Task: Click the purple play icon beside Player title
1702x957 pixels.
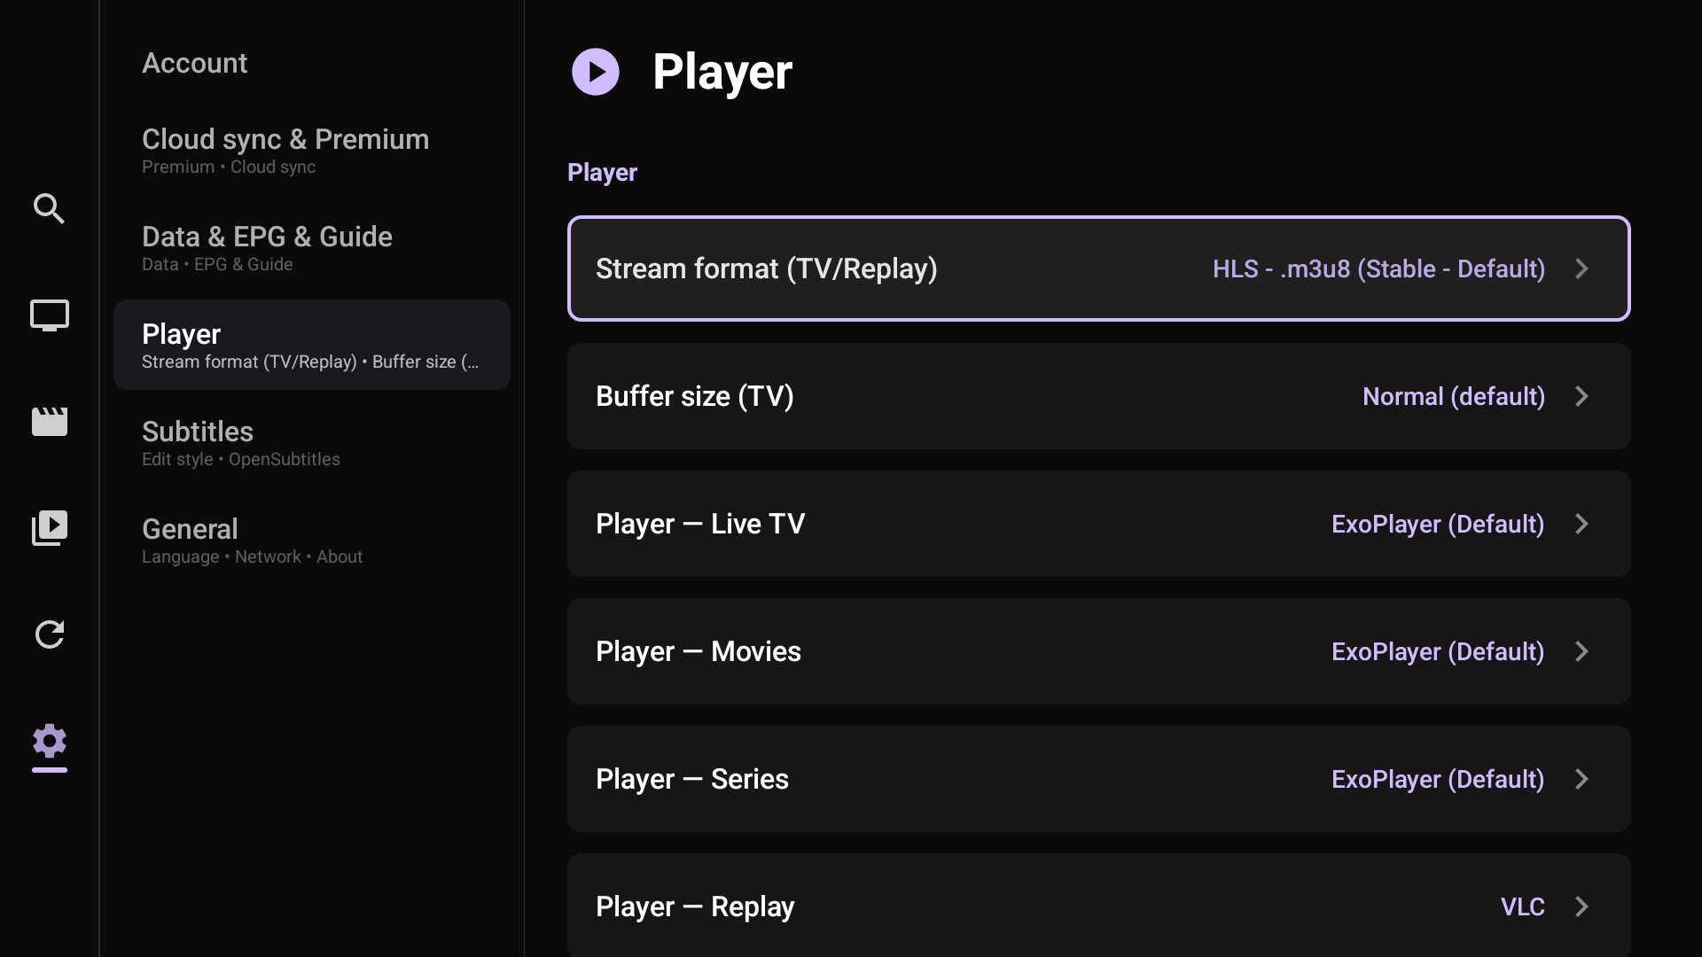Action: [x=596, y=72]
